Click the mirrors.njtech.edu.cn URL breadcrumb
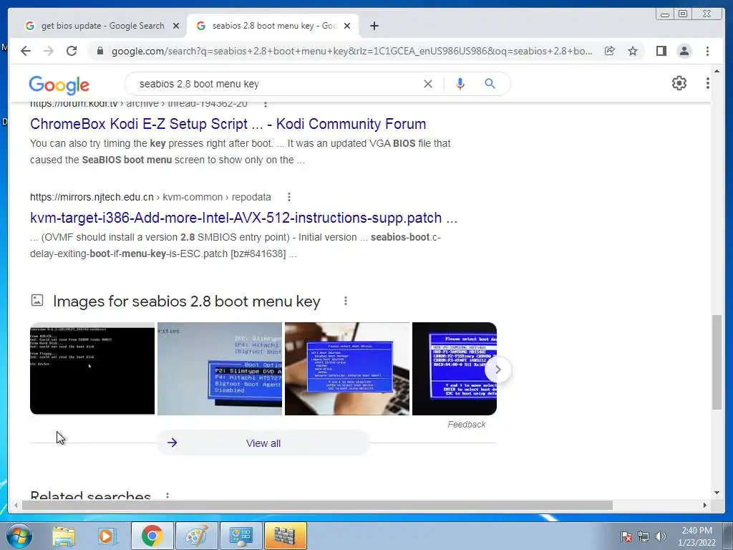 [x=150, y=197]
